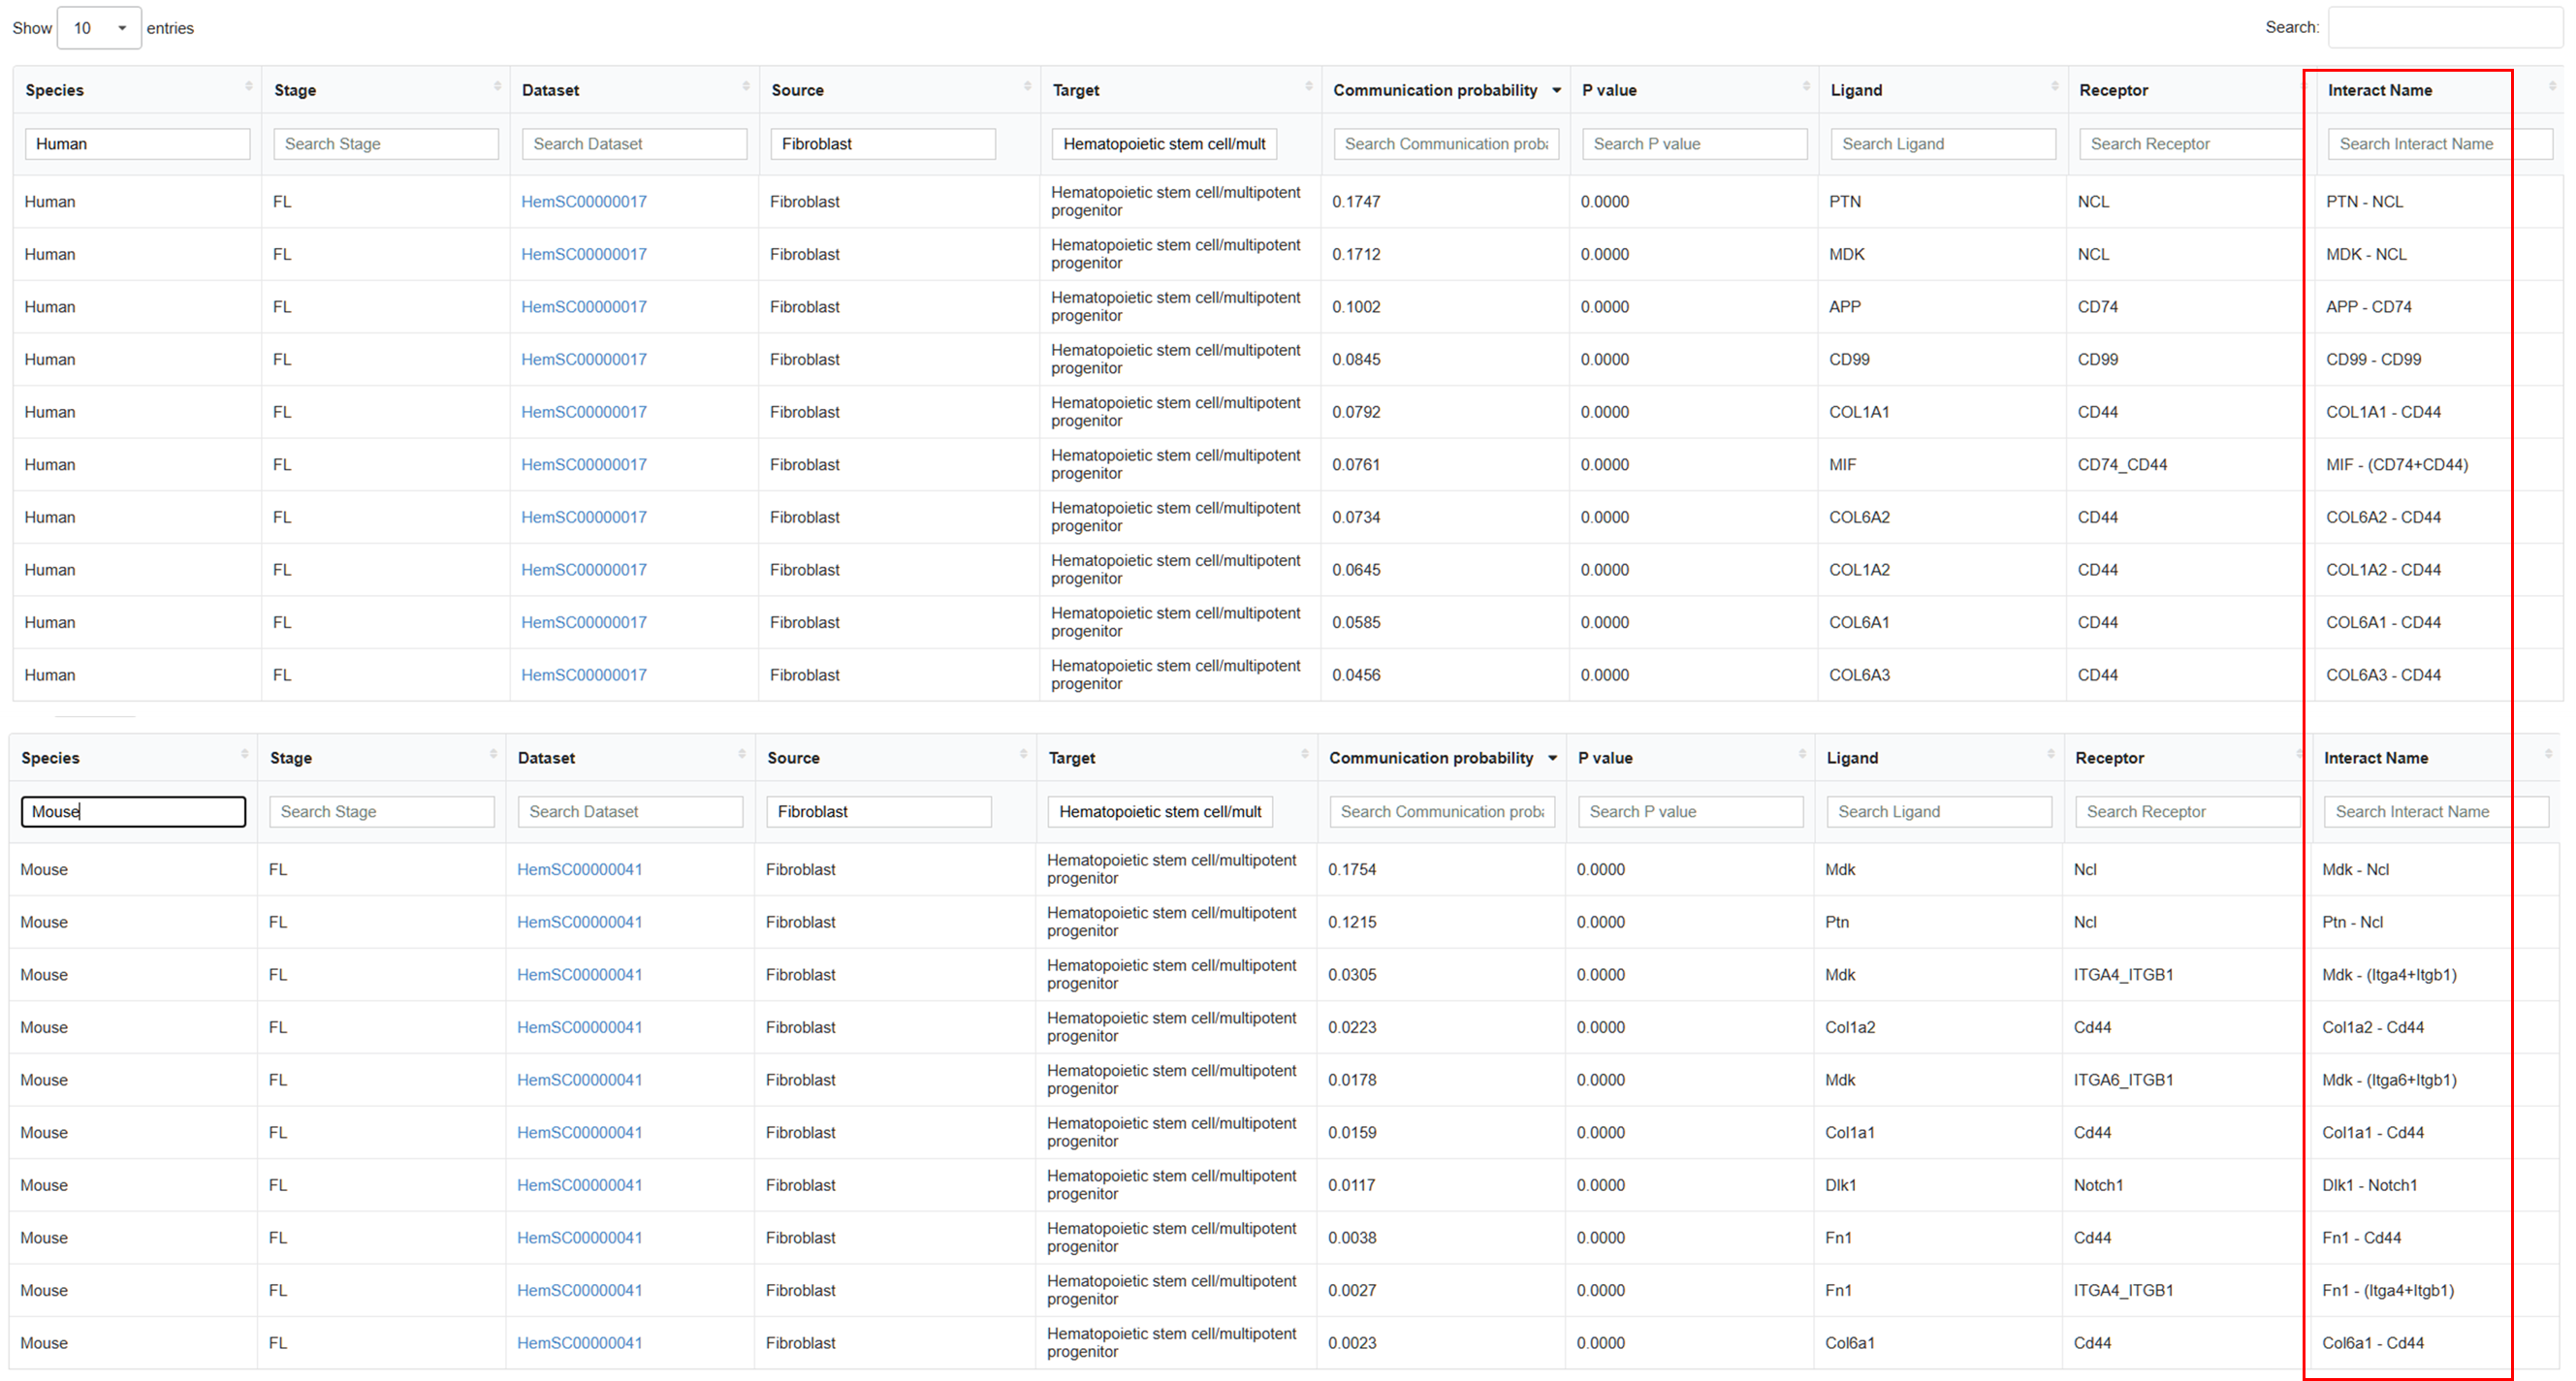Open HemSC00000041 link in Dlk1 row

(x=580, y=1185)
